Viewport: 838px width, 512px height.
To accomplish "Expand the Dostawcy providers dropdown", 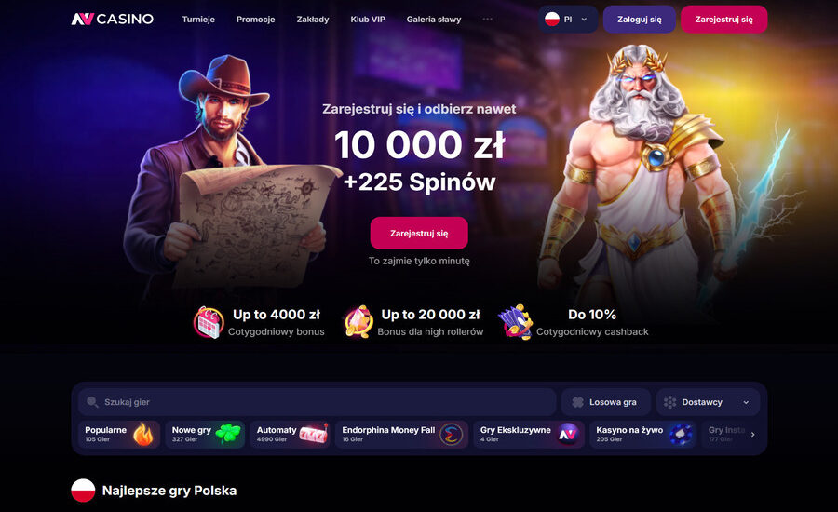I will click(x=708, y=402).
